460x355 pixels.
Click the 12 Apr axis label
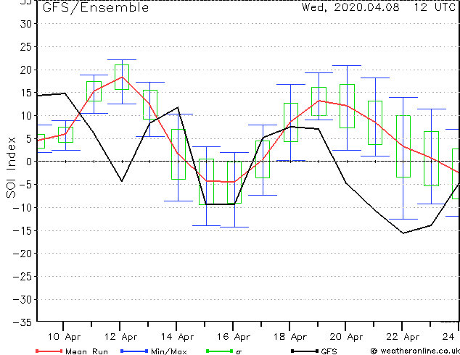pos(120,337)
